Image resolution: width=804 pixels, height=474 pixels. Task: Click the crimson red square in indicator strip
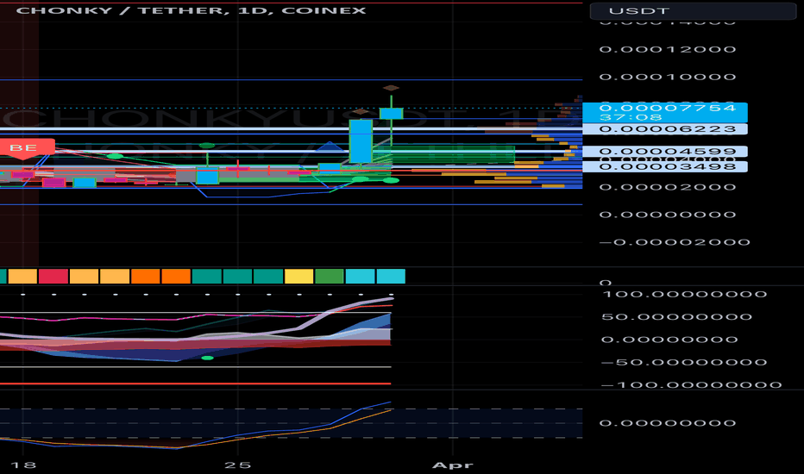pos(53,276)
